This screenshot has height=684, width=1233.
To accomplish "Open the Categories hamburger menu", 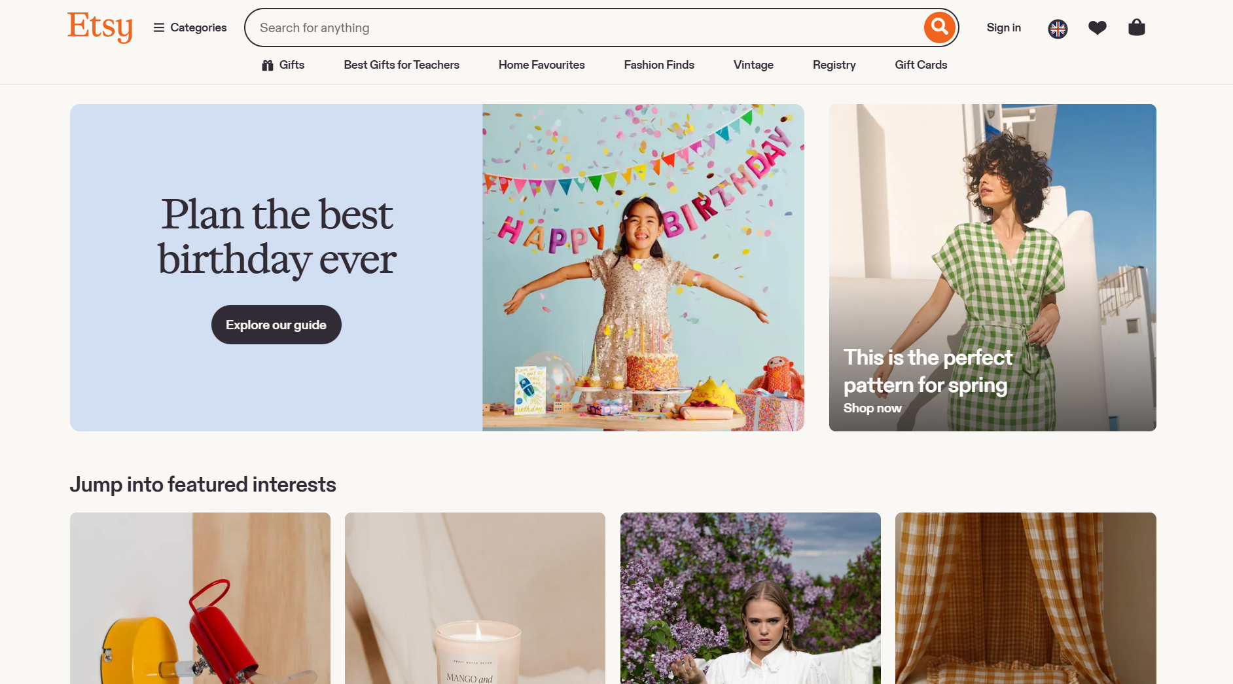I will pyautogui.click(x=190, y=27).
